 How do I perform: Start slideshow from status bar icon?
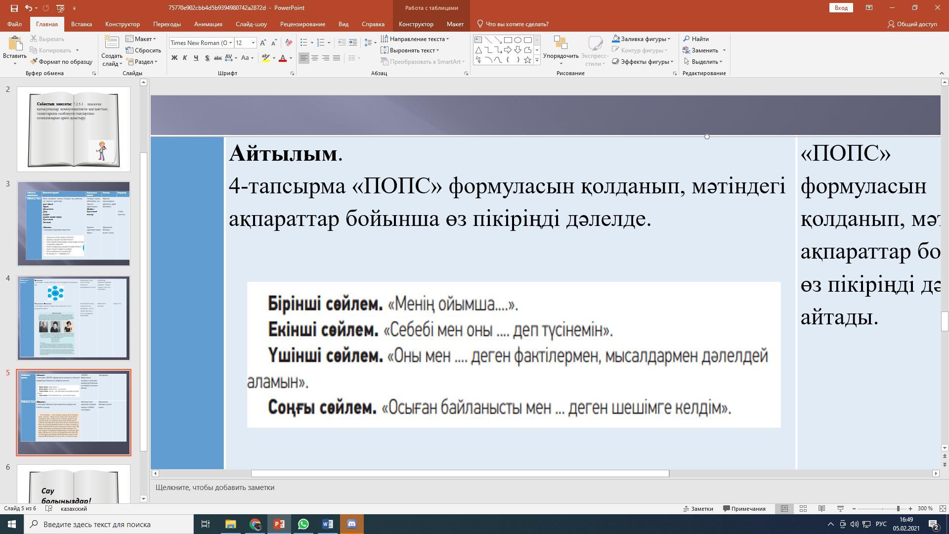coord(840,508)
